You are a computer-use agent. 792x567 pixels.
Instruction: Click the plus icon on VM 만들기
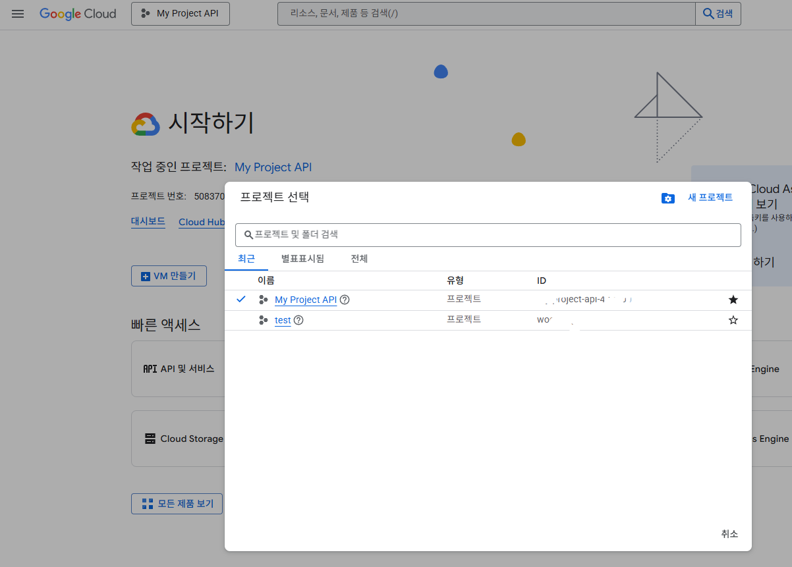[146, 276]
